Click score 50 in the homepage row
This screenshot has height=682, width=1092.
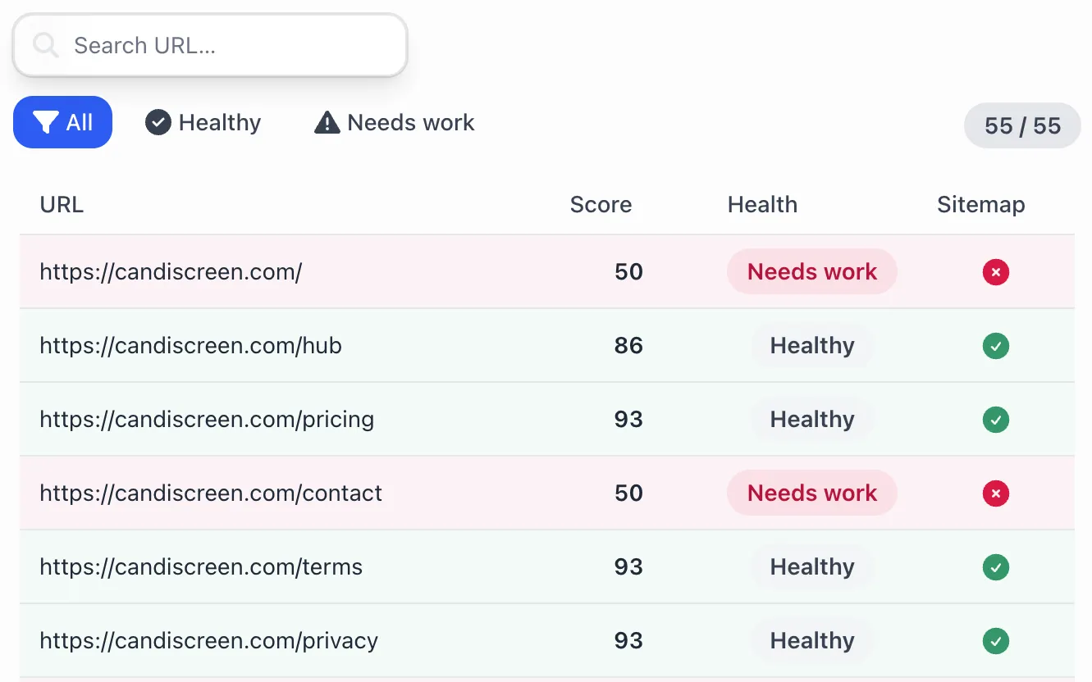tap(628, 271)
